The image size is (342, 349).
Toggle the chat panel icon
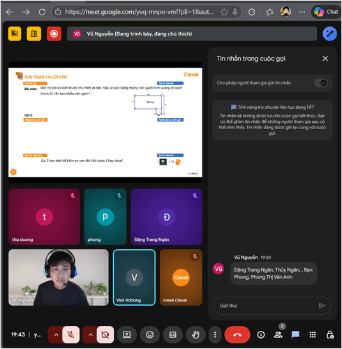[295, 334]
